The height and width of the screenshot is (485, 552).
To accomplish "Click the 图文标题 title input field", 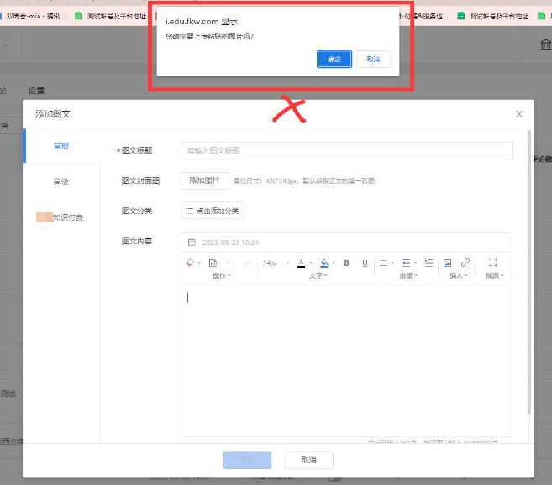I will coord(345,150).
